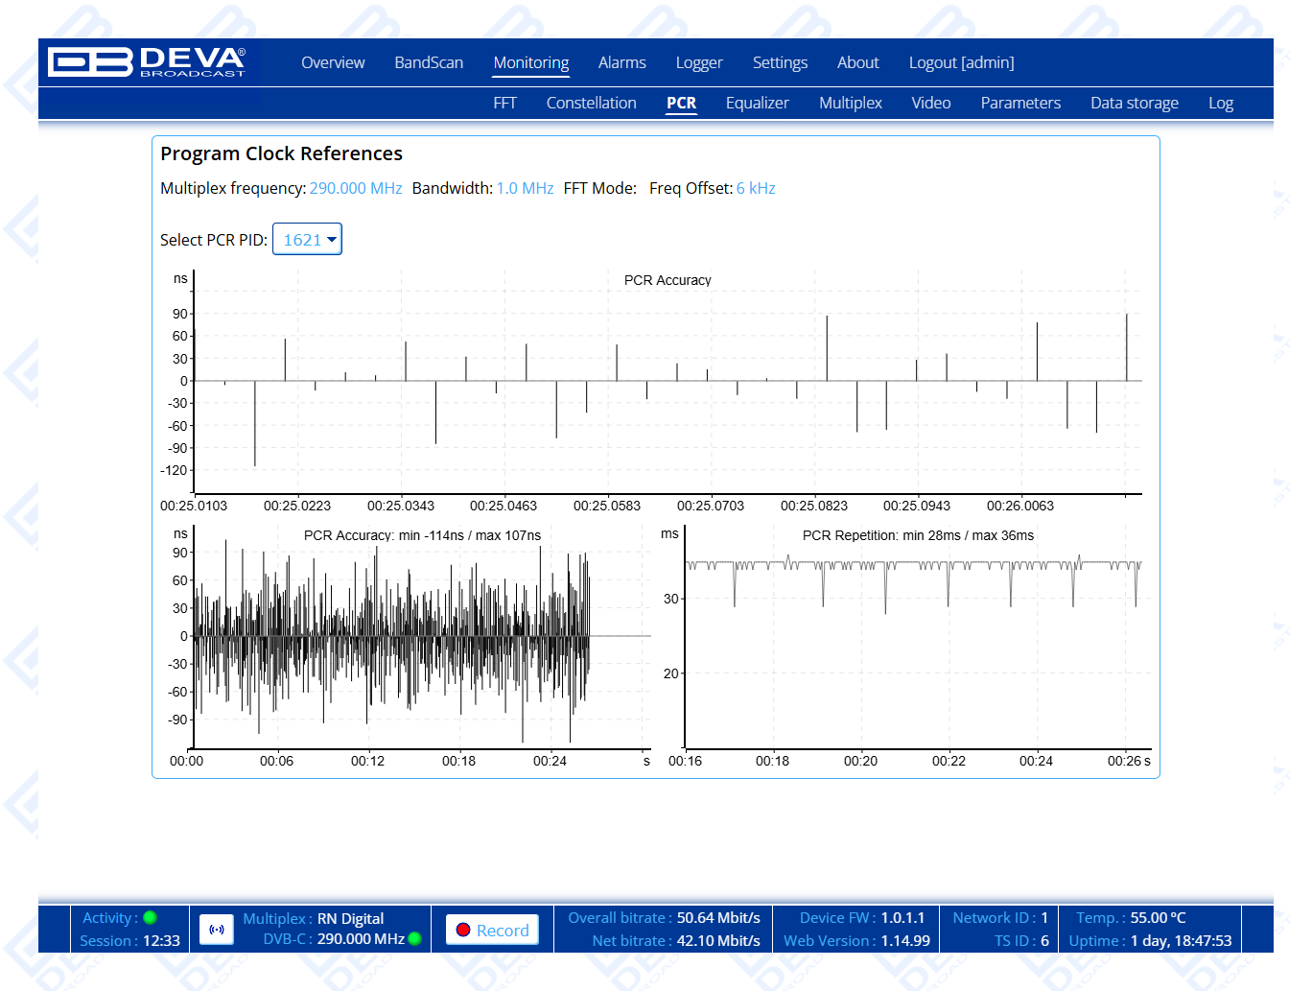Open the About page

coord(857,63)
